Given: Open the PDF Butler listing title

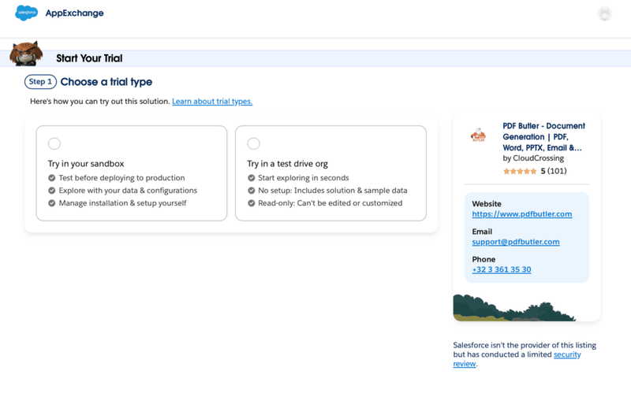Looking at the screenshot, I should click(543, 136).
